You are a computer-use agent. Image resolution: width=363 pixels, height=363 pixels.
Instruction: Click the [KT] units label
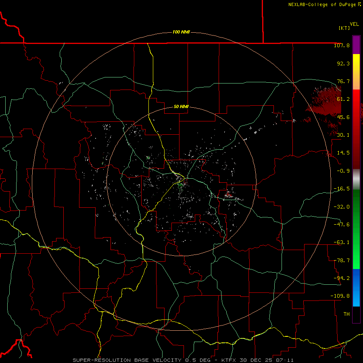[x=344, y=28]
